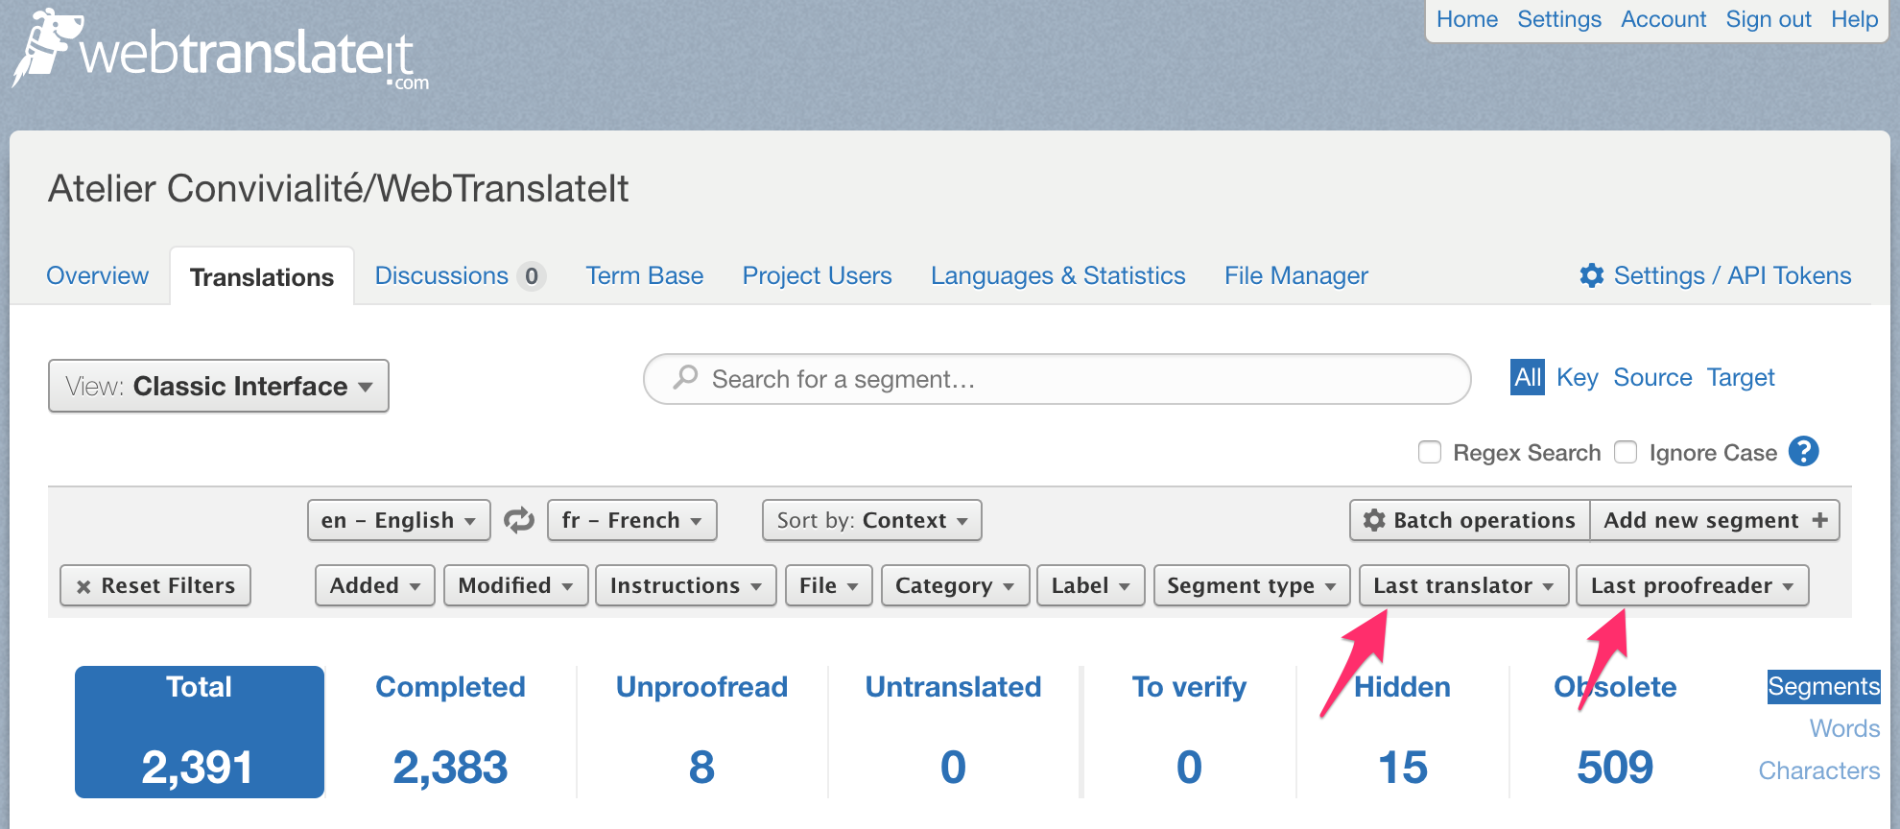Select the To verify 0 filter tile
This screenshot has width=1900, height=829.
coord(1189,732)
